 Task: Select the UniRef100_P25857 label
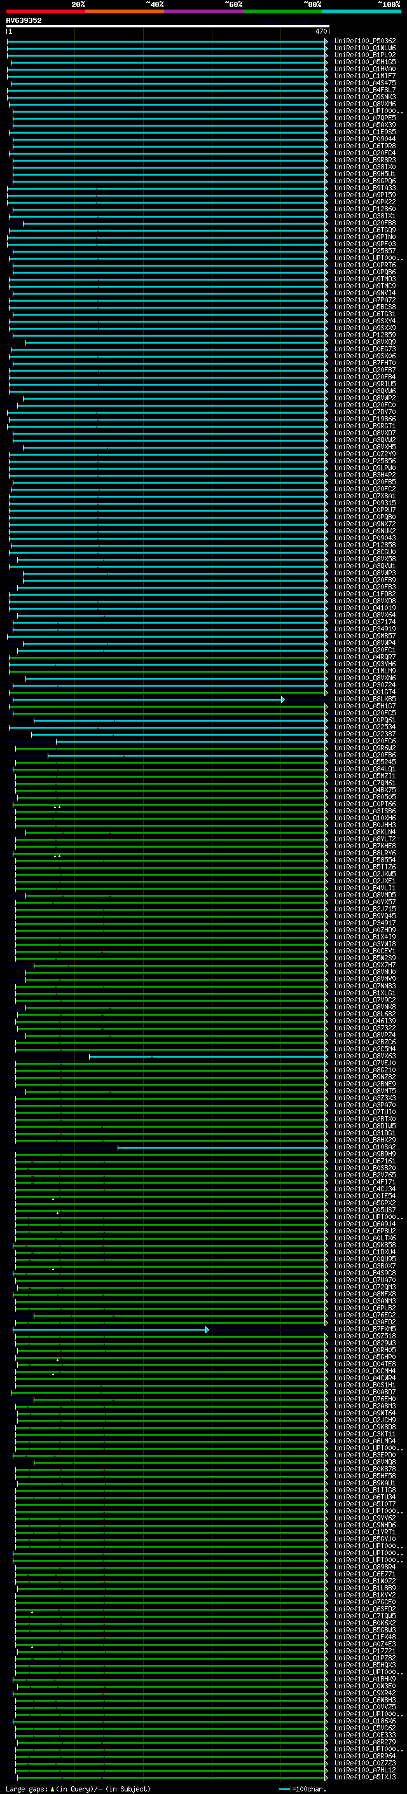[365, 251]
